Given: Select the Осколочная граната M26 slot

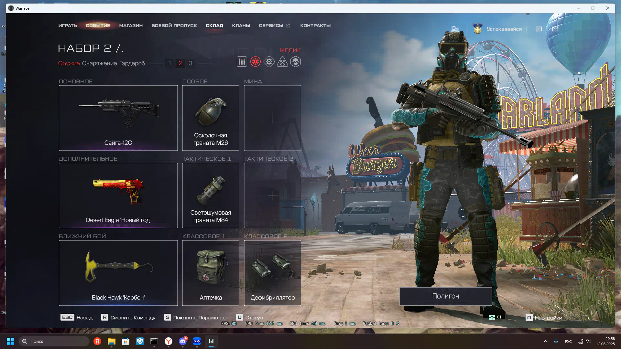Looking at the screenshot, I should pos(211,118).
